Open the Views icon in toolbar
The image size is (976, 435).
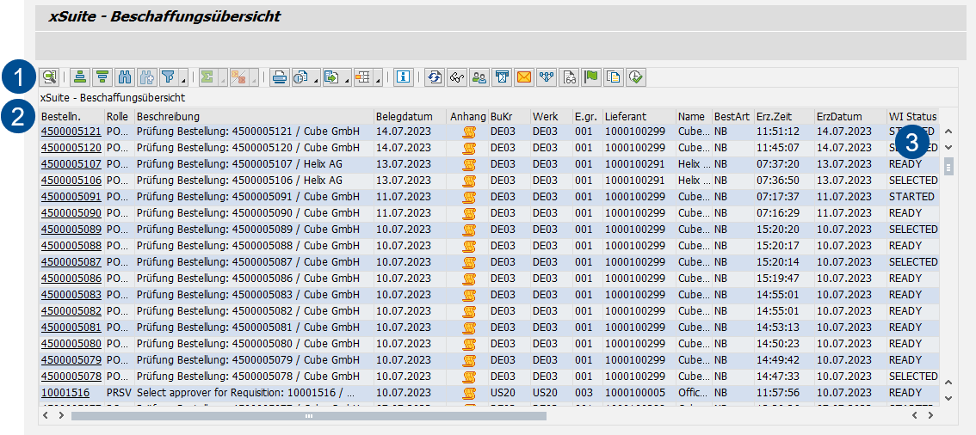tap(300, 77)
